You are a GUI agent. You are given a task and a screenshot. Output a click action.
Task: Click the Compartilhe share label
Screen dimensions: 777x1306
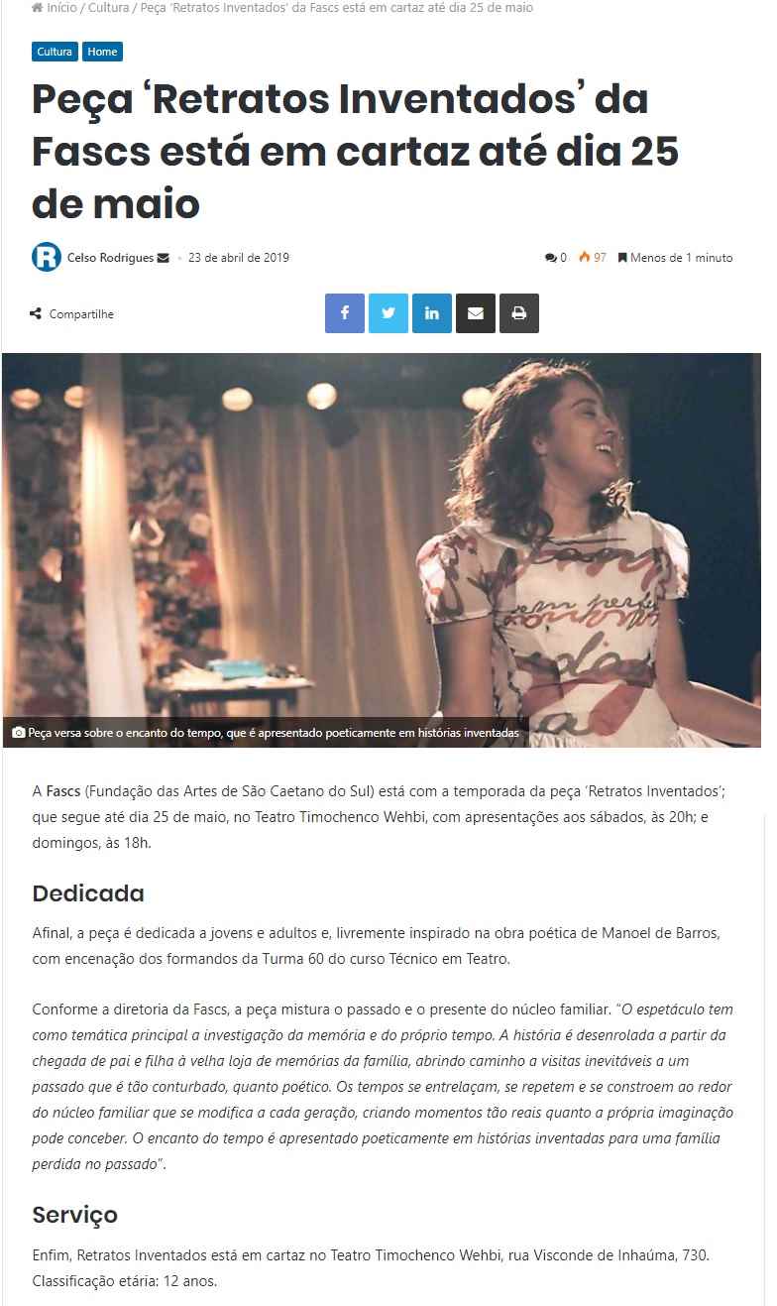[x=81, y=314]
